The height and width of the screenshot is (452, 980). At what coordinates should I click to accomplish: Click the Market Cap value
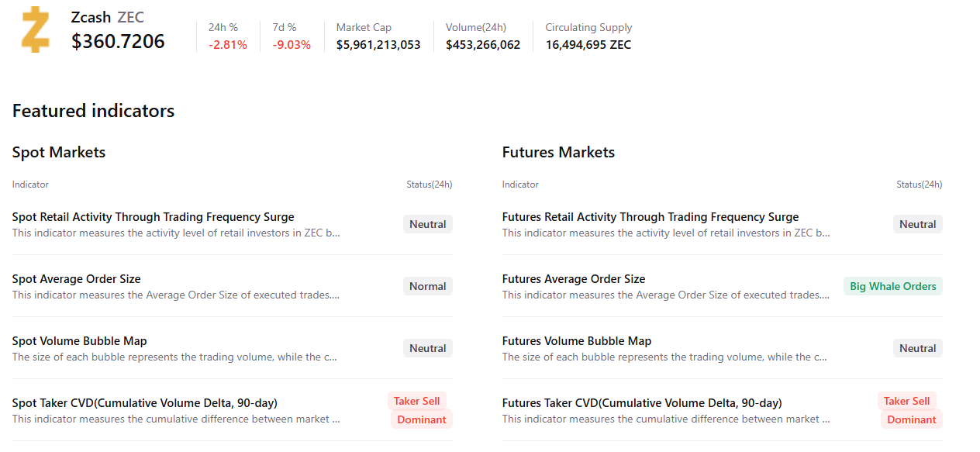tap(378, 45)
